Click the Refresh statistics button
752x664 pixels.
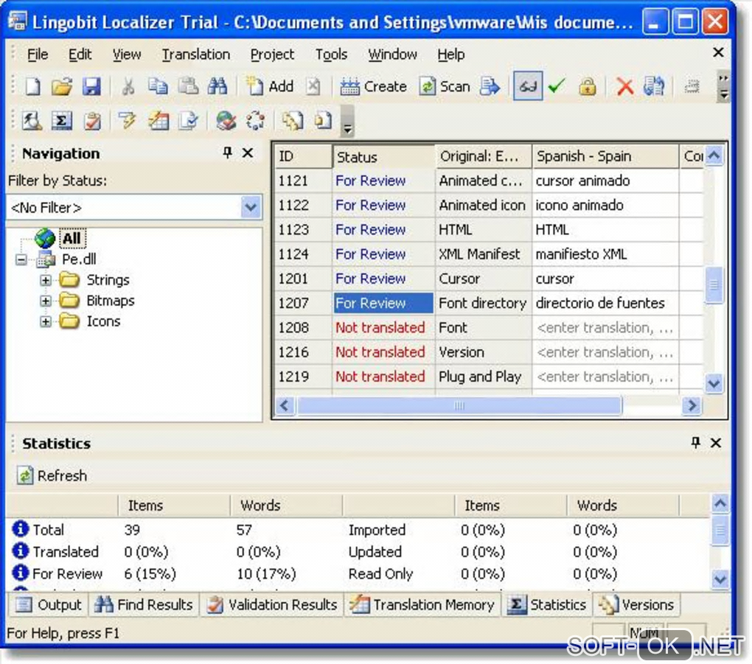click(52, 475)
